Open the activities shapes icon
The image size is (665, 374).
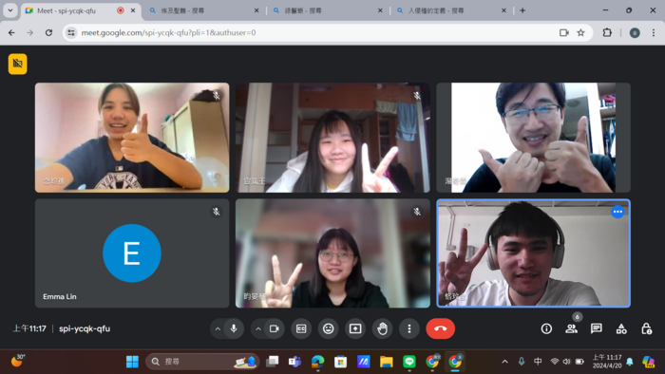pos(621,328)
